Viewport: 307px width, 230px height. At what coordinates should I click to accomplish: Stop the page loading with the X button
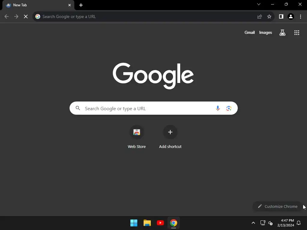(26, 17)
